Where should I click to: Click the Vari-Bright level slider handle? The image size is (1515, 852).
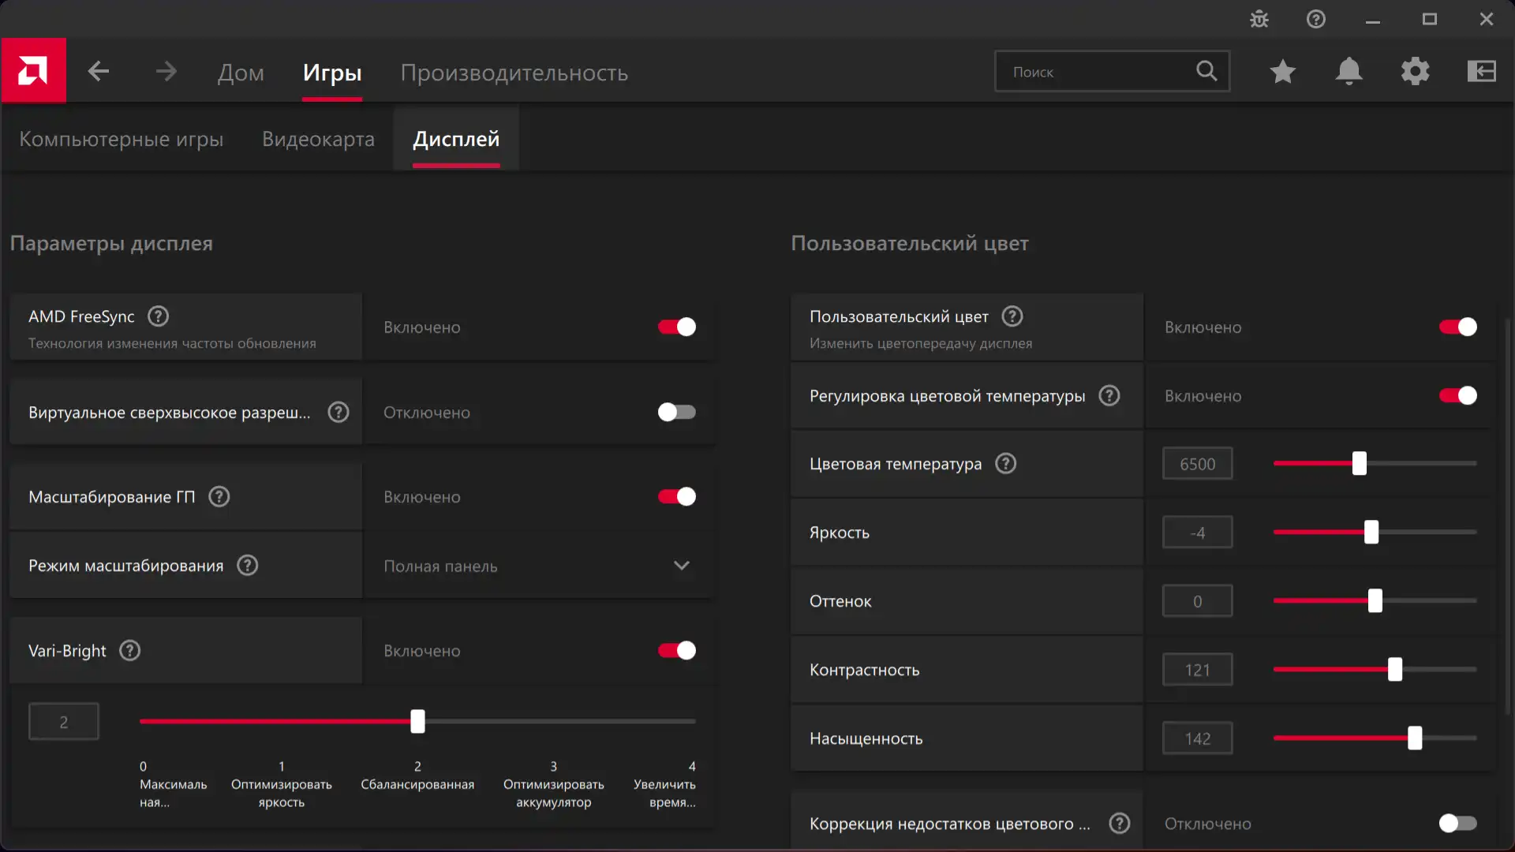417,721
